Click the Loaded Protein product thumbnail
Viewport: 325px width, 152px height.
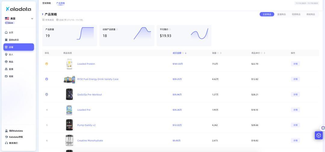pyautogui.click(x=70, y=64)
